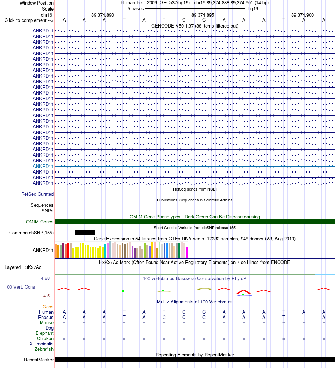Viewport: 335px width, 368px height.
Task: Select the 'Scale' label in the ruler
Action: click(x=48, y=9)
